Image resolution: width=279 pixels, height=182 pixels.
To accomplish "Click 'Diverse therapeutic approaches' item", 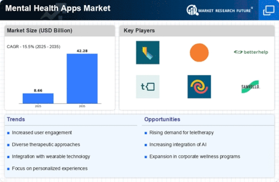I will pos(46,145).
